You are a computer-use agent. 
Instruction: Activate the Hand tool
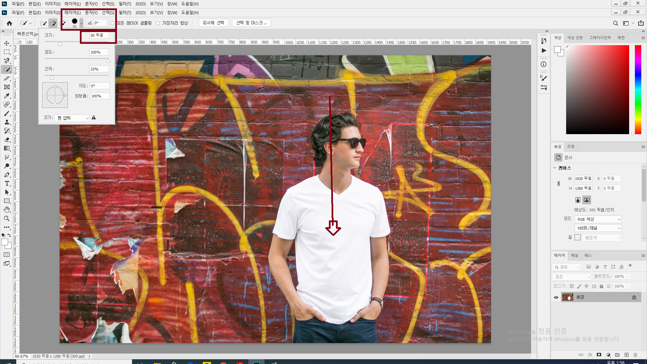point(7,210)
